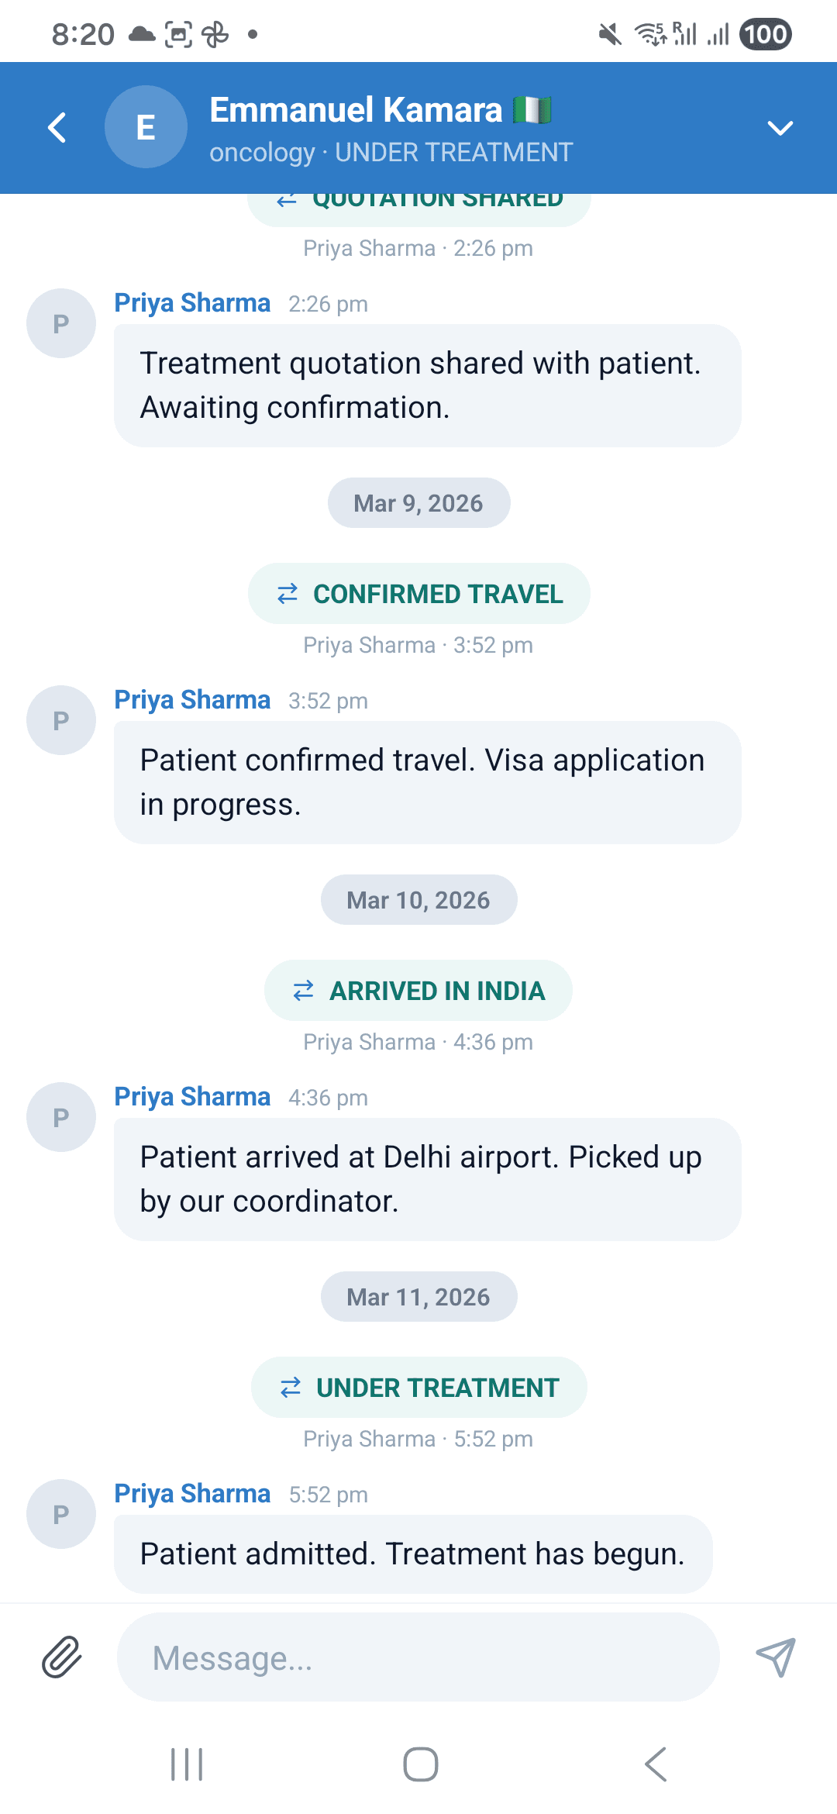Open Emmanuel Kamara's avatar profile
The width and height of the screenshot is (837, 1814).
[146, 127]
